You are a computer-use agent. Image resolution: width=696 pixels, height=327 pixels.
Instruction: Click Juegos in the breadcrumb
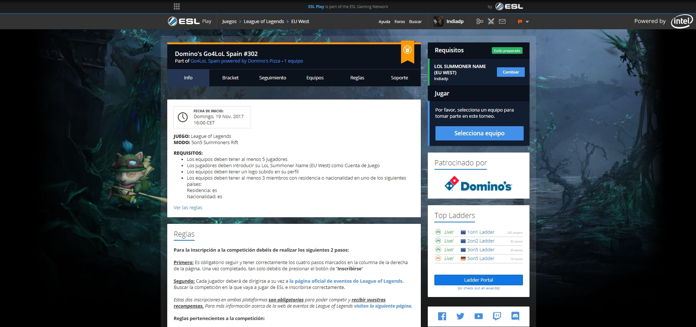click(229, 22)
